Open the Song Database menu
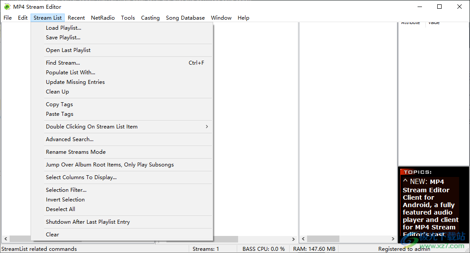Screen dimensions: 470x253 point(185,17)
